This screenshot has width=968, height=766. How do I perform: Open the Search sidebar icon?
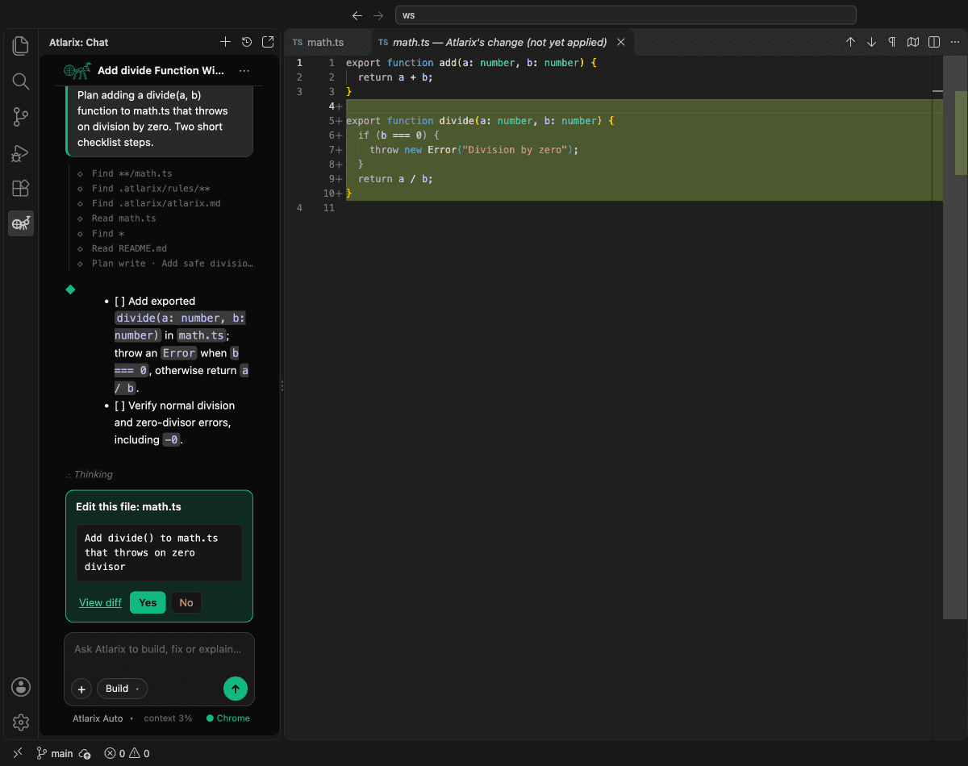coord(21,81)
